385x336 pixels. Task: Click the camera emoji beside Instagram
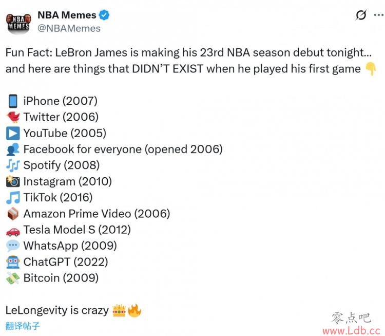click(x=13, y=181)
